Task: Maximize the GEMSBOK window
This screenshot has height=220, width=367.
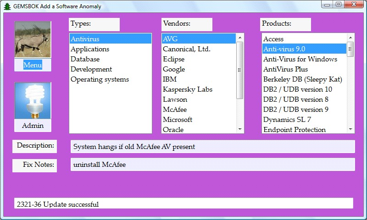Action: 338,5
